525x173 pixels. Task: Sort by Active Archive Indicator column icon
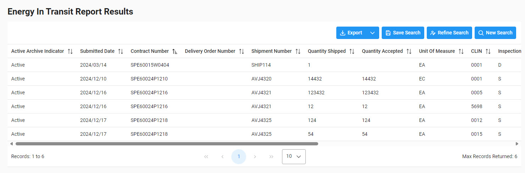point(70,51)
